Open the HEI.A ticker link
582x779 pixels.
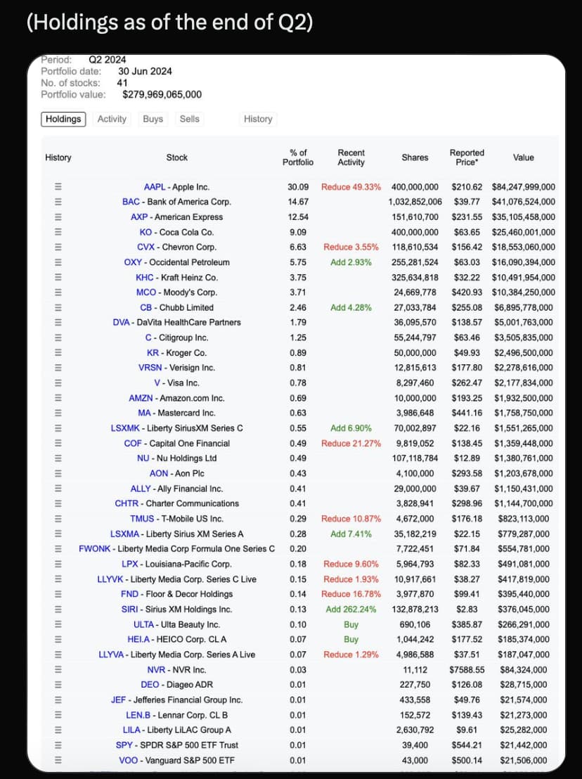point(138,639)
